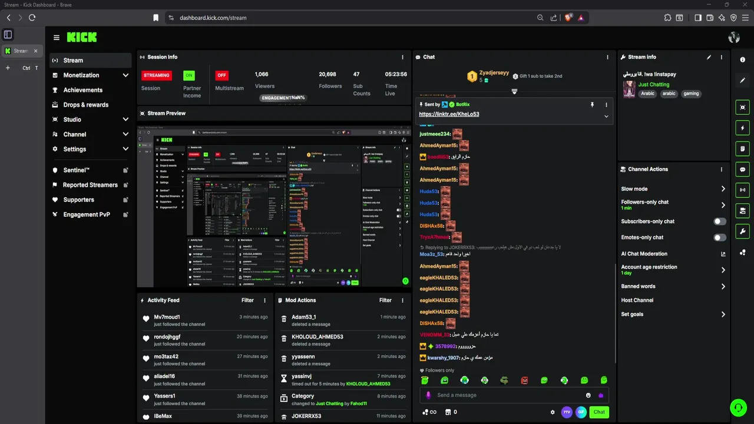Image resolution: width=754 pixels, height=424 pixels.
Task: Open Stream info three-dot menu
Action: tap(721, 57)
